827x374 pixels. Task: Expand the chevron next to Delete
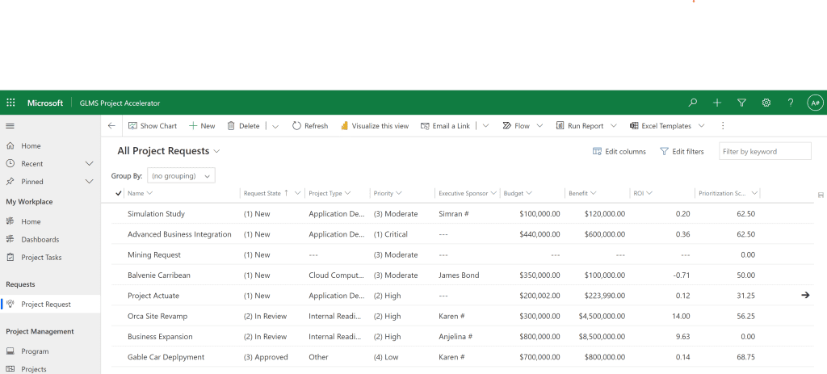pyautogui.click(x=275, y=126)
